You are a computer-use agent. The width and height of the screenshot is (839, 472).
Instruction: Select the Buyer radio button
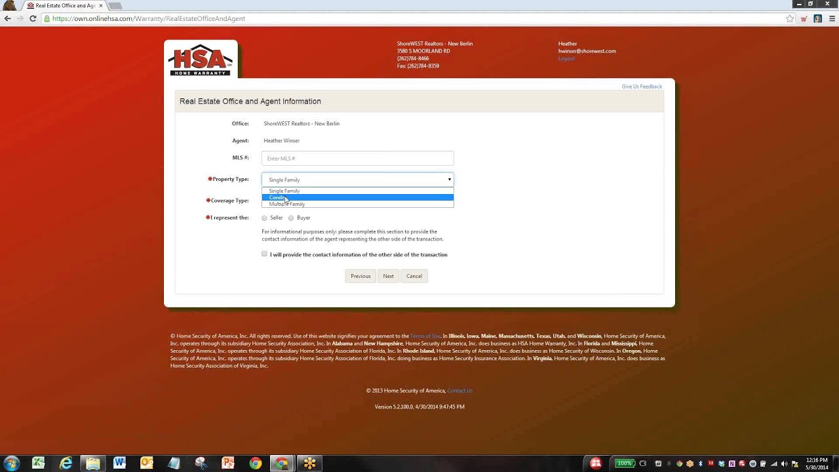pos(291,218)
